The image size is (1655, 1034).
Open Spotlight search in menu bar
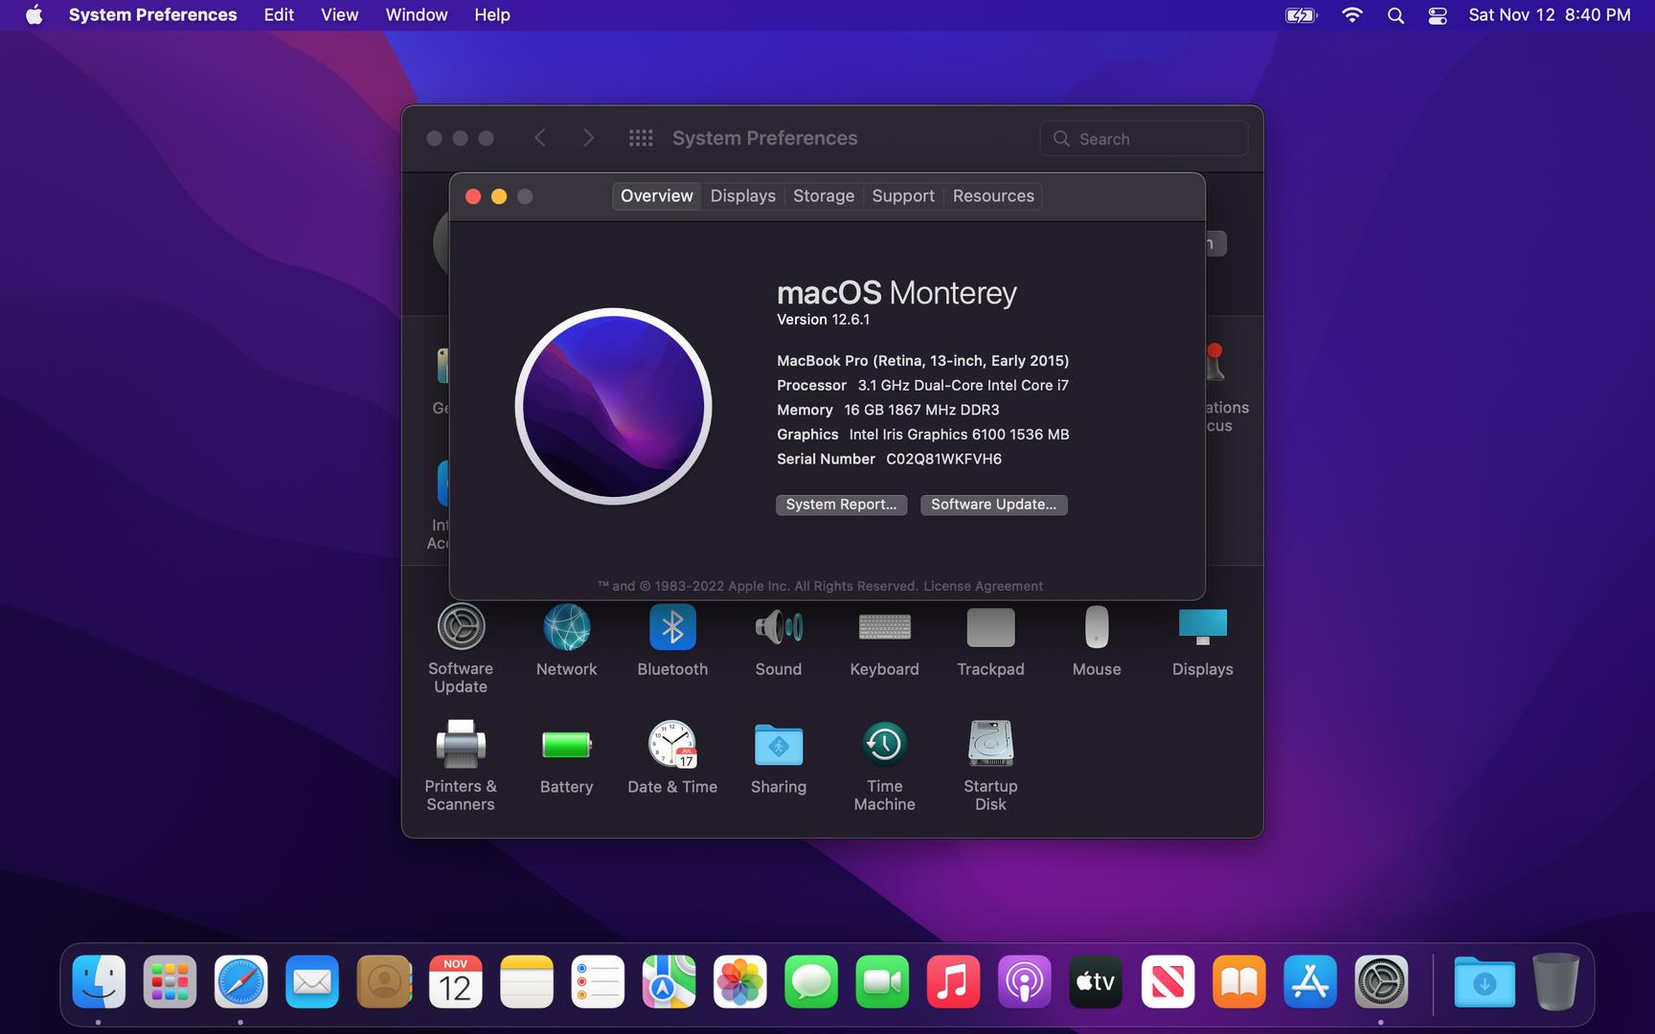[1395, 15]
